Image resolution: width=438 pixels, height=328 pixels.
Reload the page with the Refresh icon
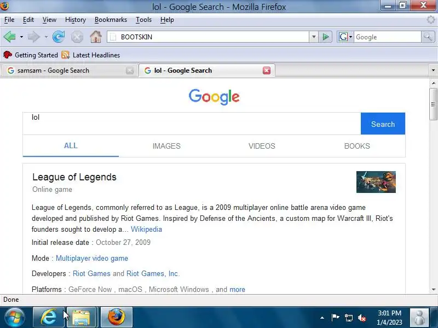pos(59,37)
